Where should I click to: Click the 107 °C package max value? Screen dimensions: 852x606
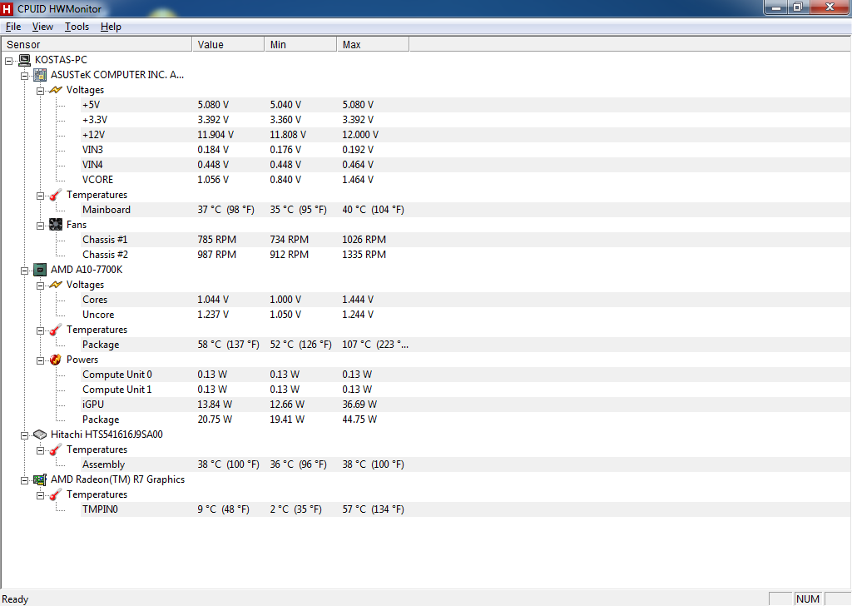(x=375, y=345)
